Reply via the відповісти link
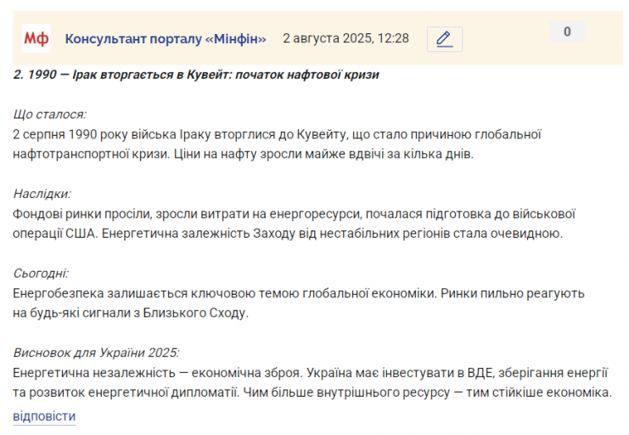 tap(44, 416)
